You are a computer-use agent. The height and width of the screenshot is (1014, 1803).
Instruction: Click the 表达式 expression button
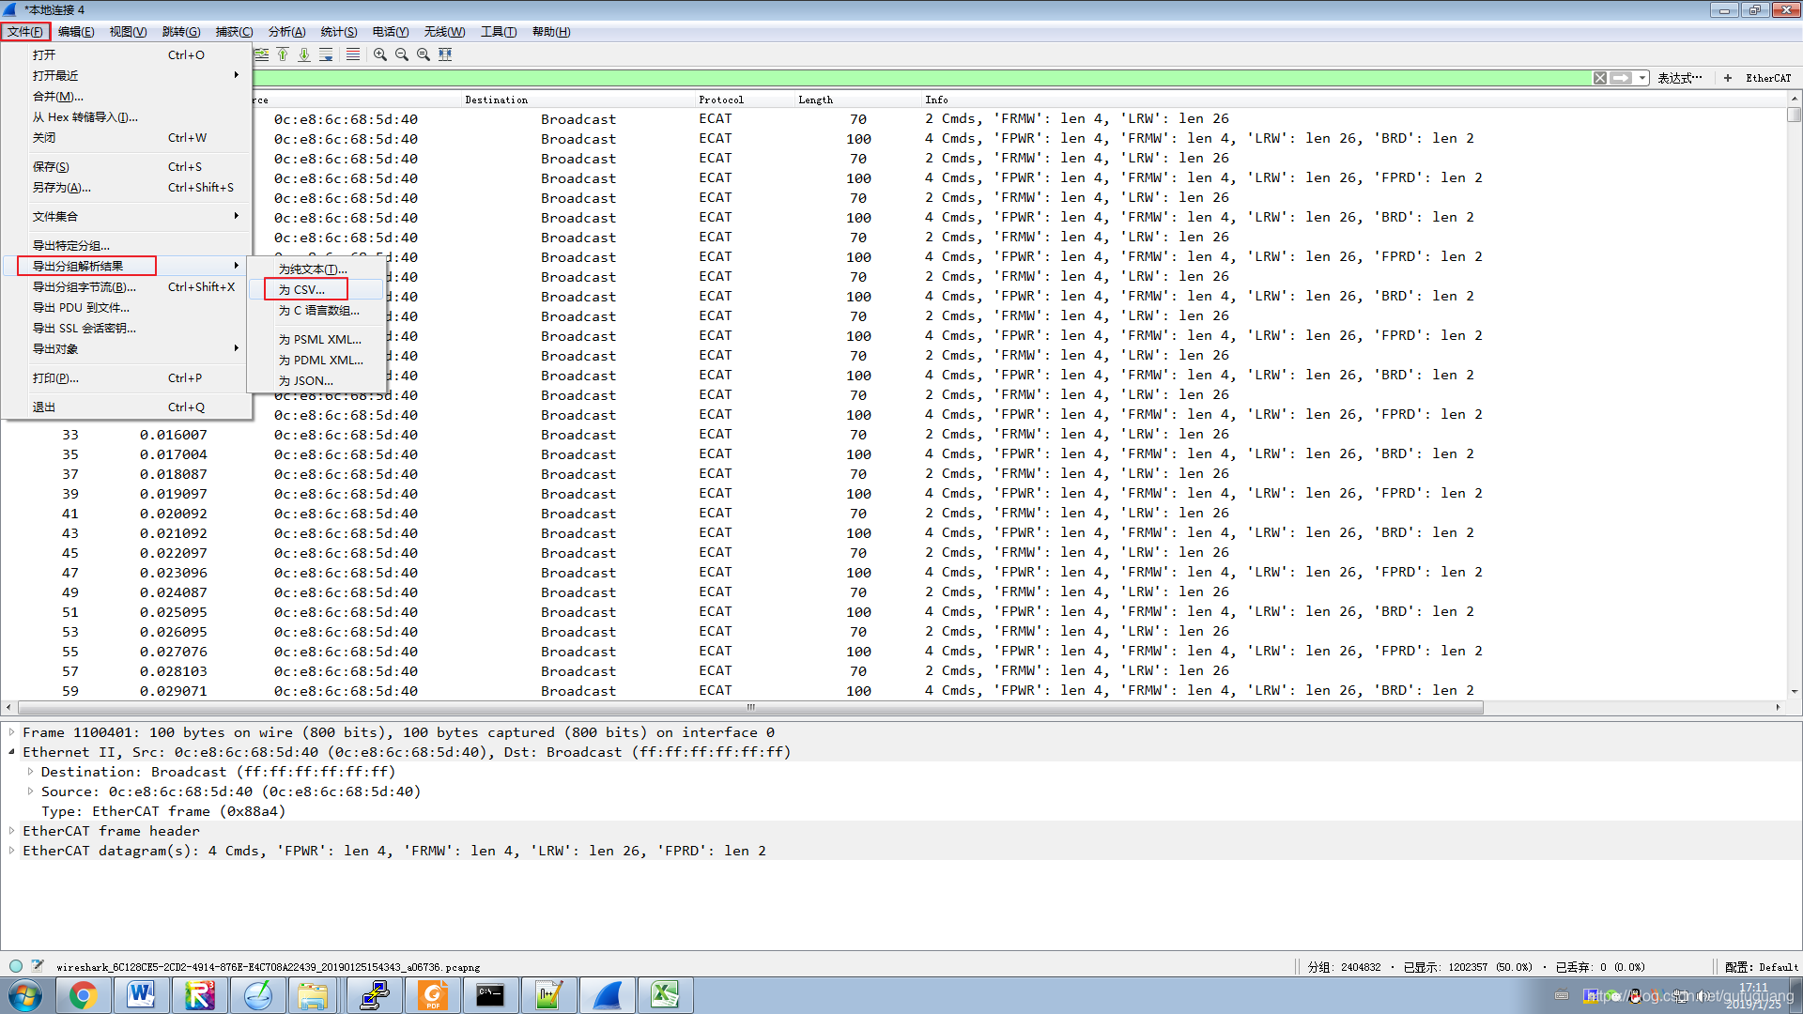(x=1679, y=78)
